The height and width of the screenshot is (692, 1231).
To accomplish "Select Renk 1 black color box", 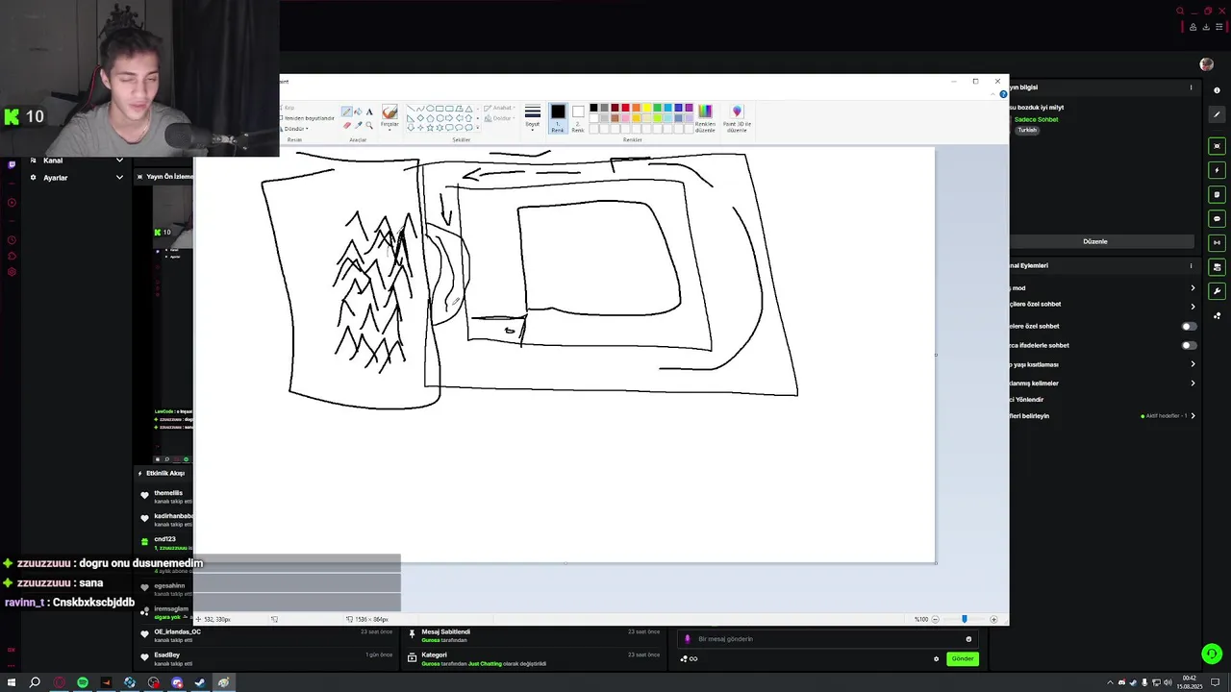I will pyautogui.click(x=558, y=118).
